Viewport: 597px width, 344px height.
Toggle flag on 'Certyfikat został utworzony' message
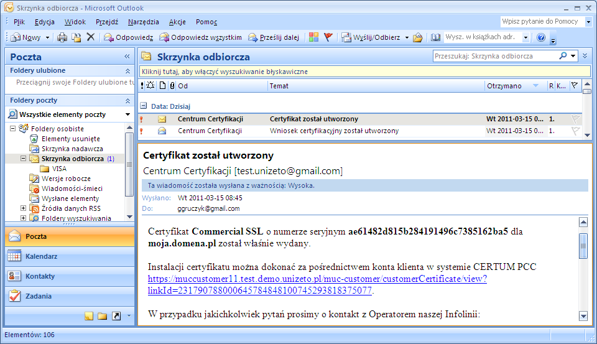[x=575, y=119]
